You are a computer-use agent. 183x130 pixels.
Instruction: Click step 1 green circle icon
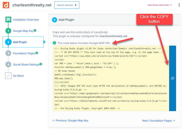pos(8,31)
